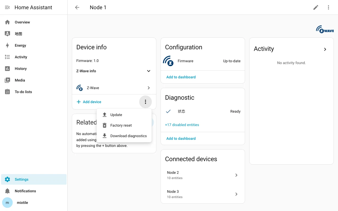Expand the Z-Wave info section
The height and width of the screenshot is (211, 338).
coord(149,71)
